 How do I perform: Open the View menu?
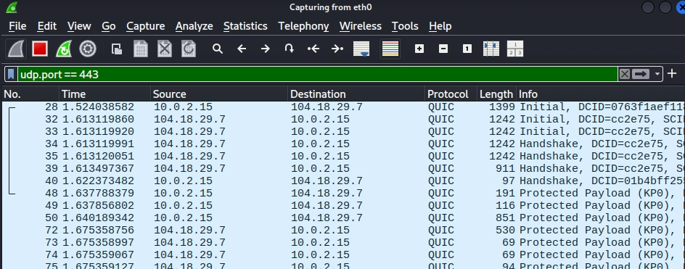coord(79,26)
